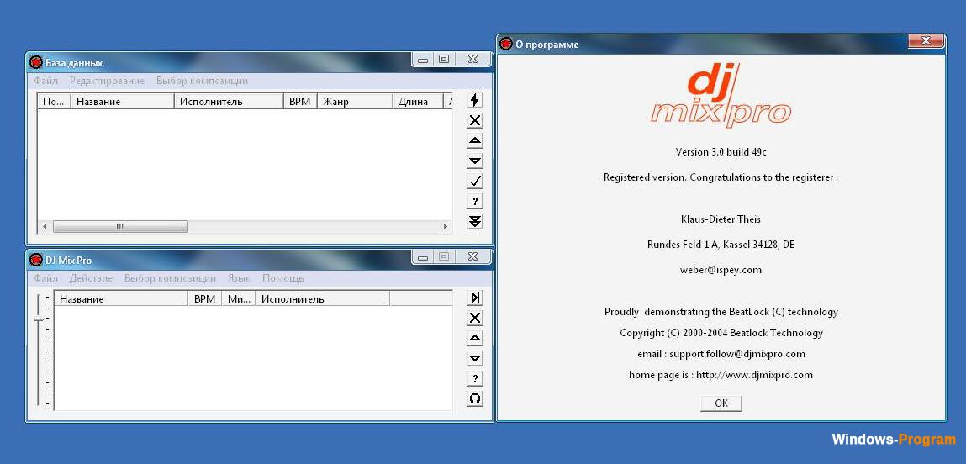Click the question mark icon in database window
966x464 pixels.
[x=475, y=201]
